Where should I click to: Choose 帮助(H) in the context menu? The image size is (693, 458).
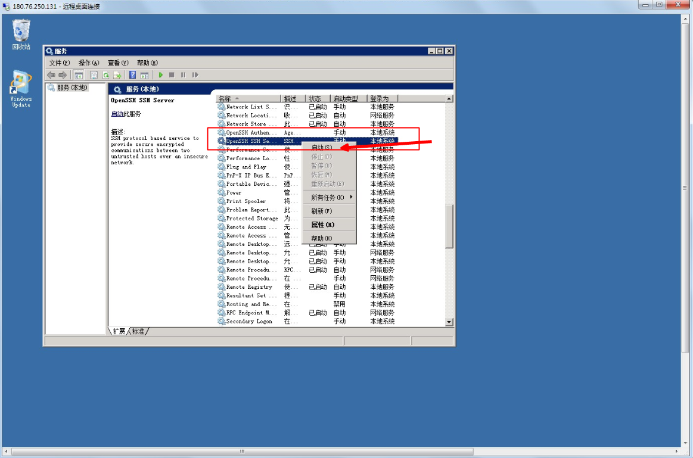[x=330, y=238]
